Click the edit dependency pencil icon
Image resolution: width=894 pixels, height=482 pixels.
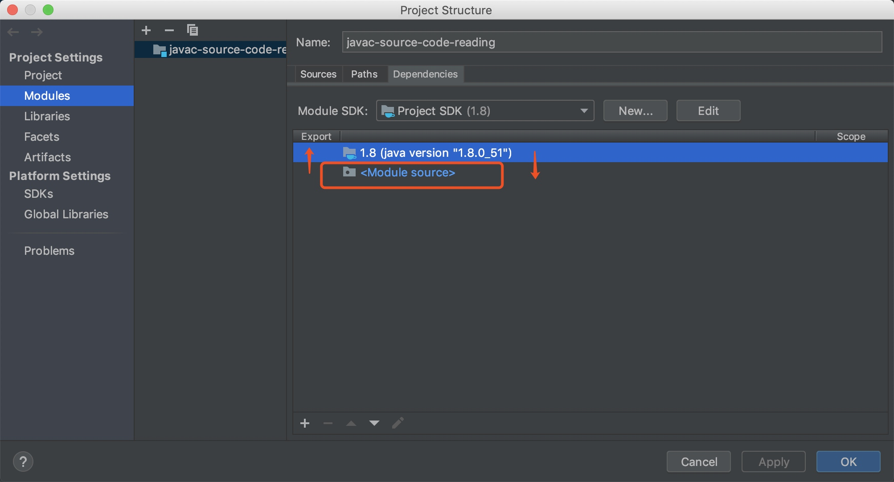tap(398, 423)
